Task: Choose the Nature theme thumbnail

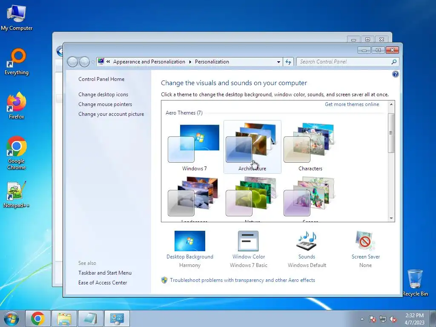Action: click(x=251, y=197)
